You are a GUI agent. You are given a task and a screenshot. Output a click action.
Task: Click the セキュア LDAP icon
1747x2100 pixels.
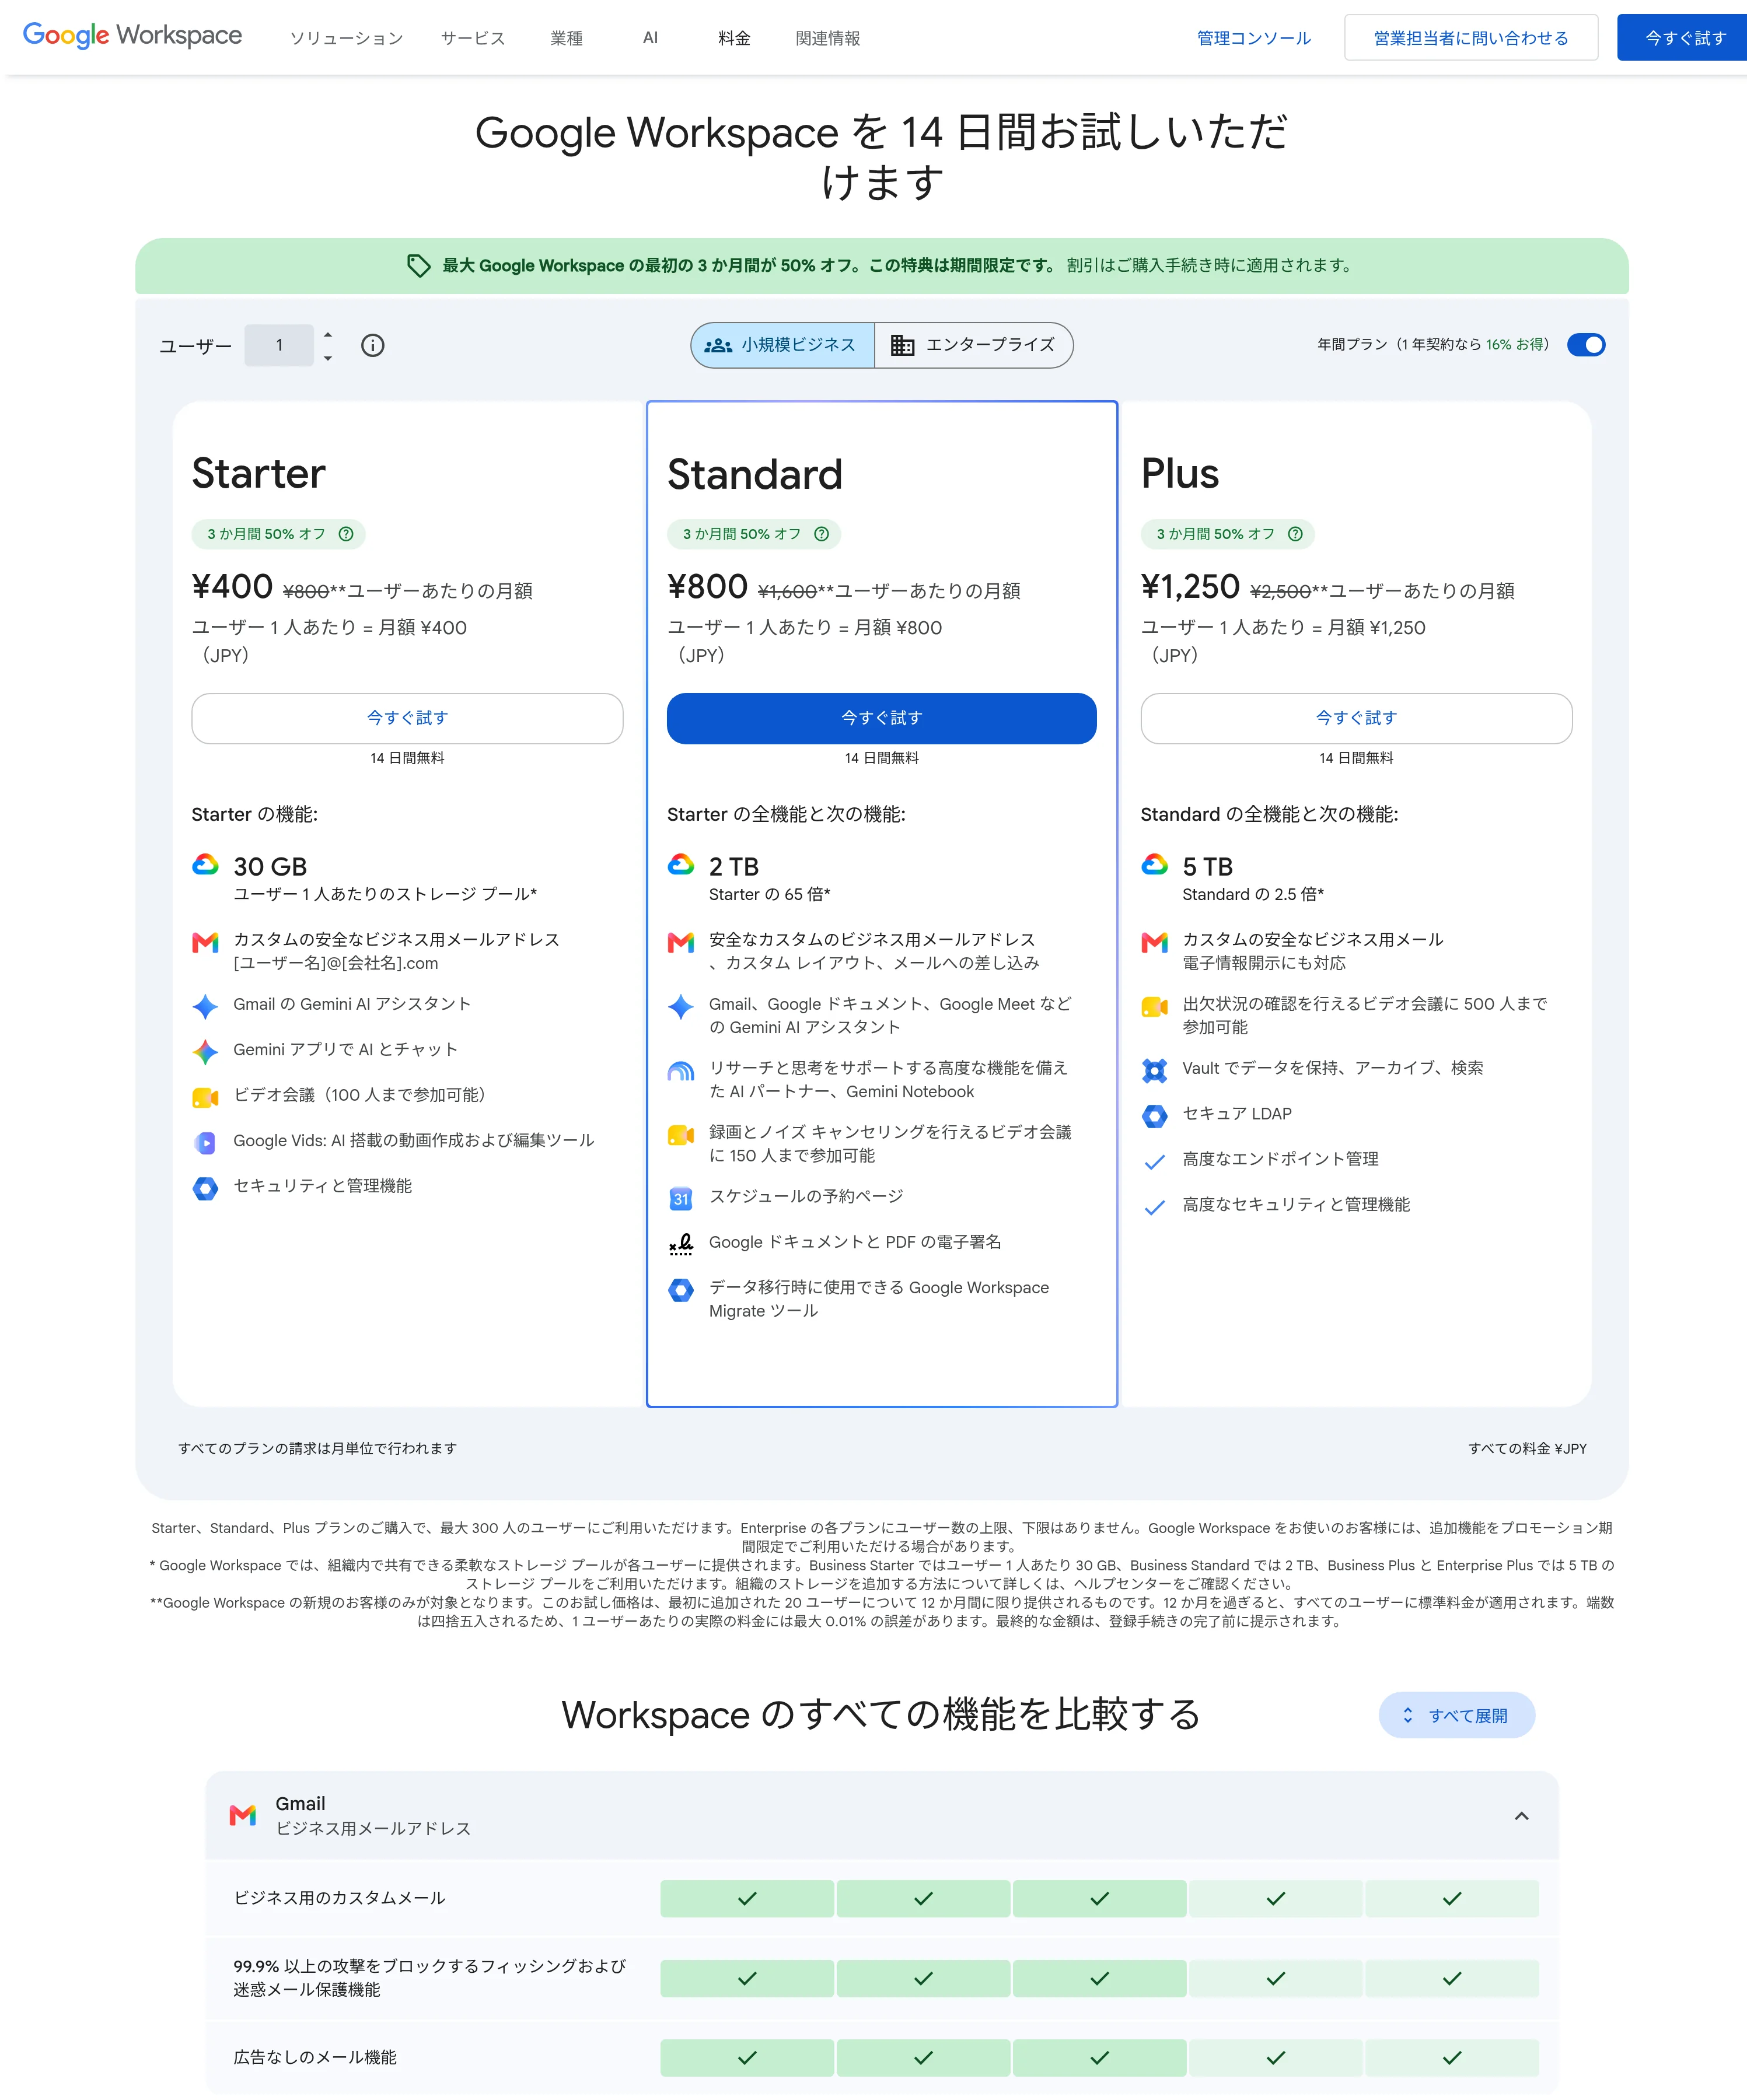1155,1116
